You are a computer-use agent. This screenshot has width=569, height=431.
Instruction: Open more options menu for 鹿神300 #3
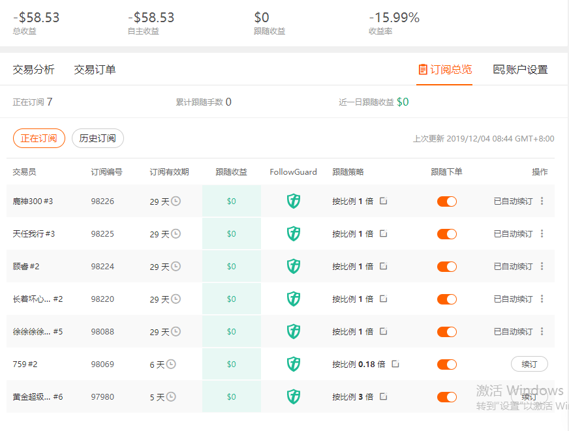[x=542, y=201]
